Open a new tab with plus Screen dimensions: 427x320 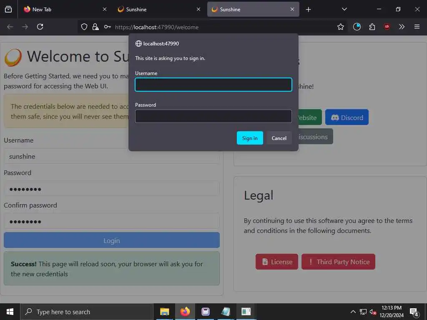click(x=308, y=10)
